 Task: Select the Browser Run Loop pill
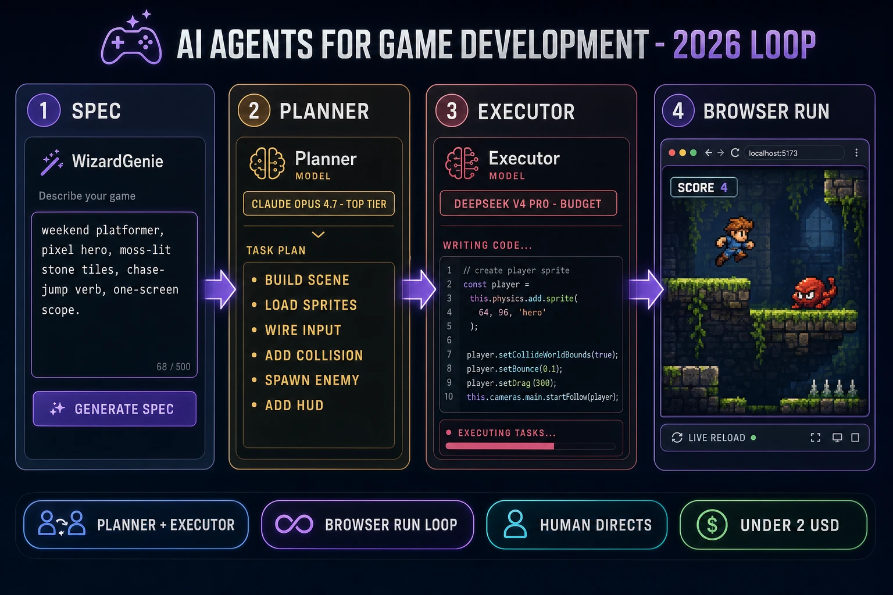click(367, 525)
